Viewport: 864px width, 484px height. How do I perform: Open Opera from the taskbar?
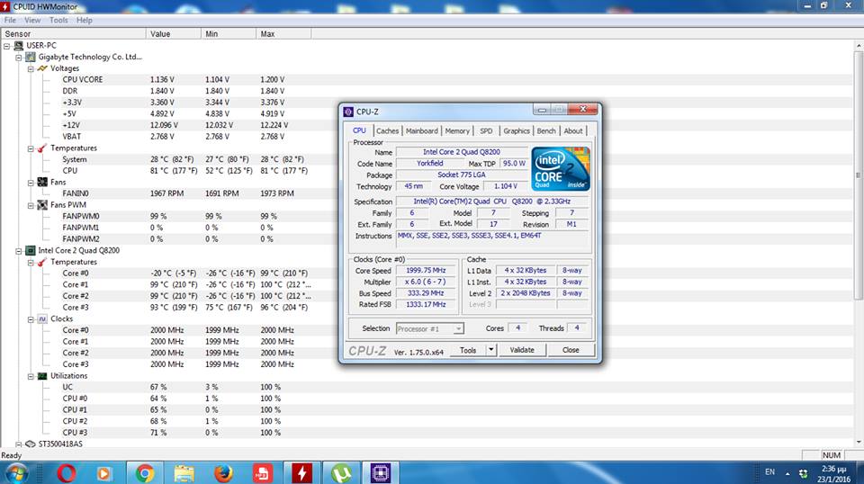(66, 471)
